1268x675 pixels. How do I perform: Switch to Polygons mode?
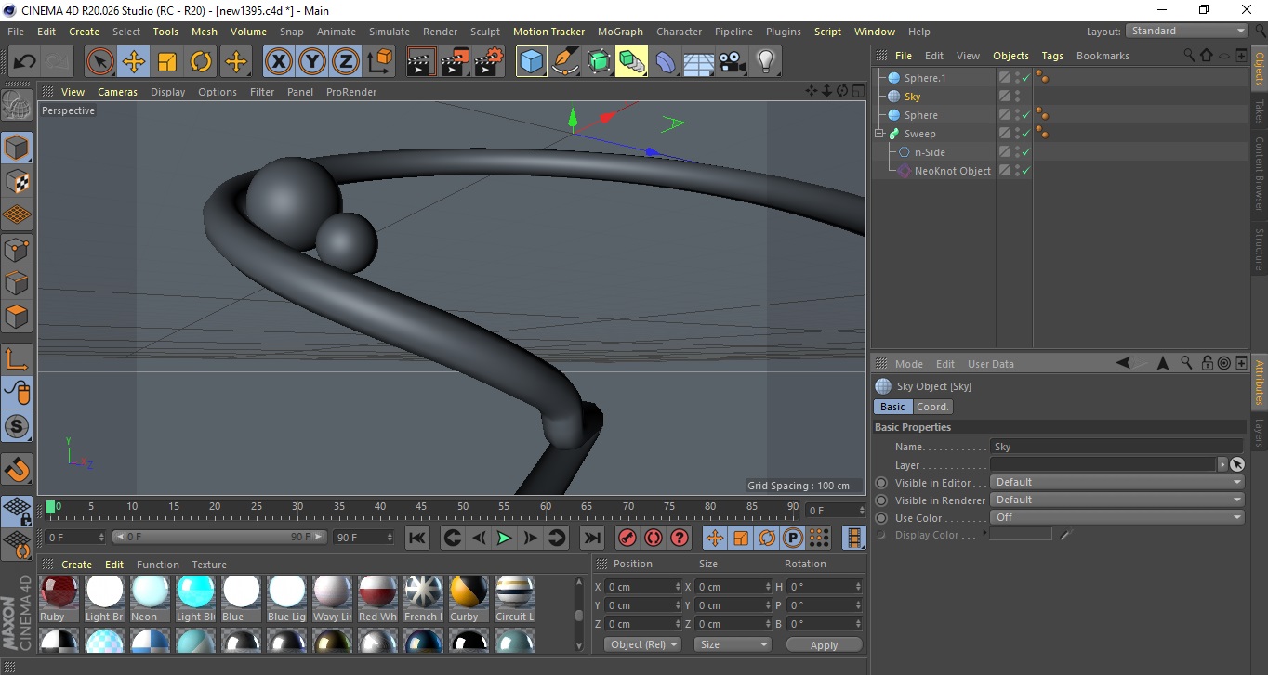17,317
